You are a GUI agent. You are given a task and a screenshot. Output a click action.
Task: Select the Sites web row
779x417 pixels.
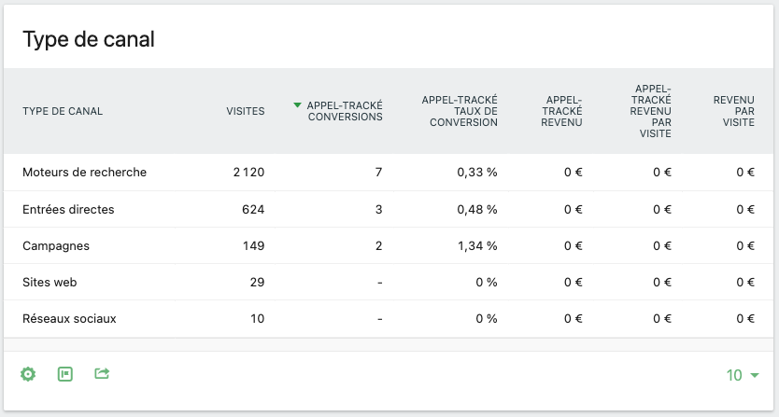[x=389, y=282]
